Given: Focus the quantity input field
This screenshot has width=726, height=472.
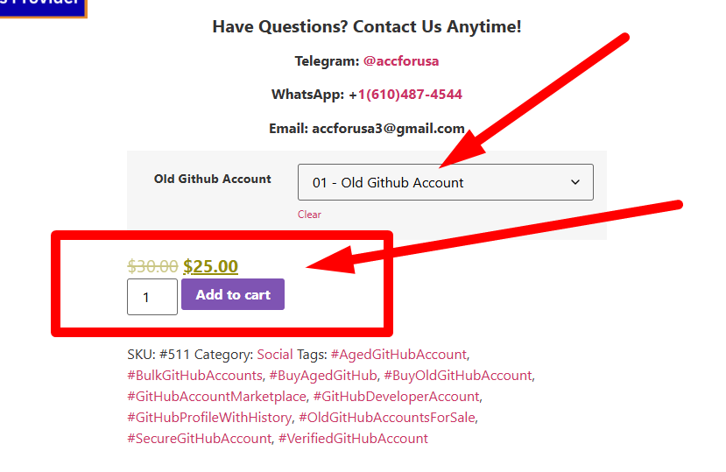Looking at the screenshot, I should 152,297.
